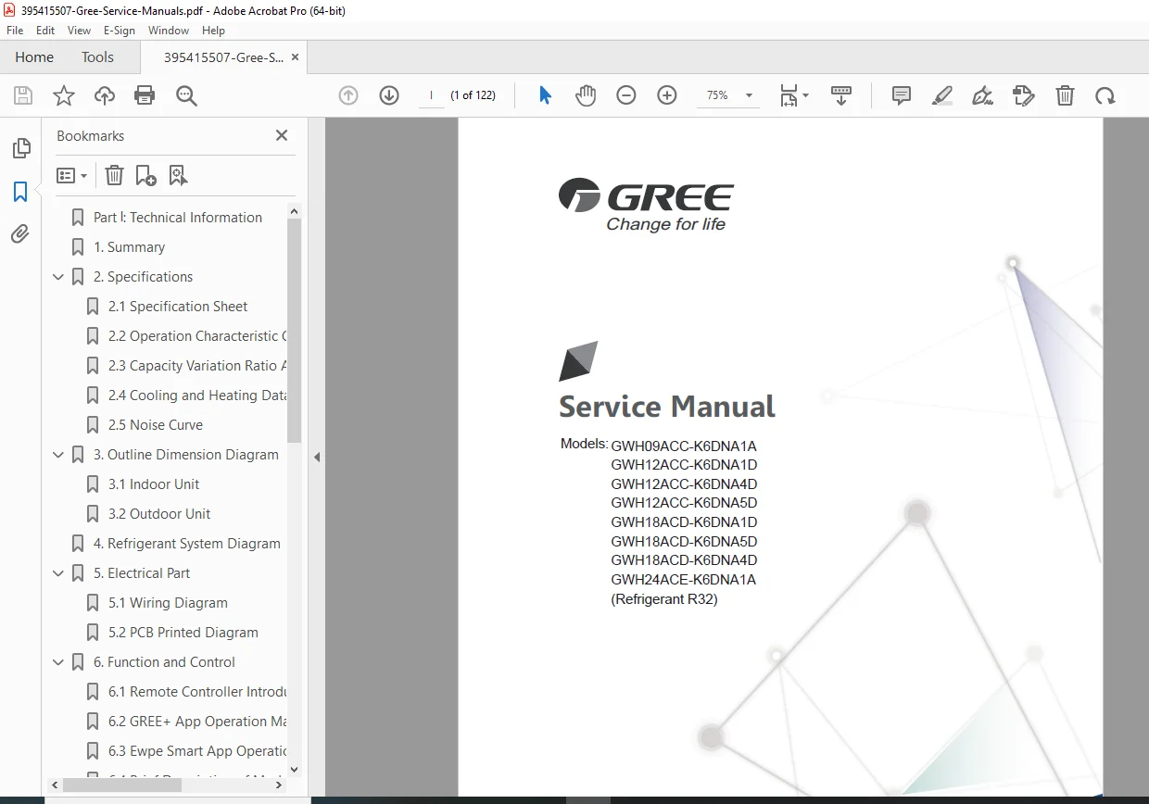Open 6.1 Remote Controller Introduction bookmark
Viewport: 1149px width, 804px height.
pyautogui.click(x=197, y=692)
